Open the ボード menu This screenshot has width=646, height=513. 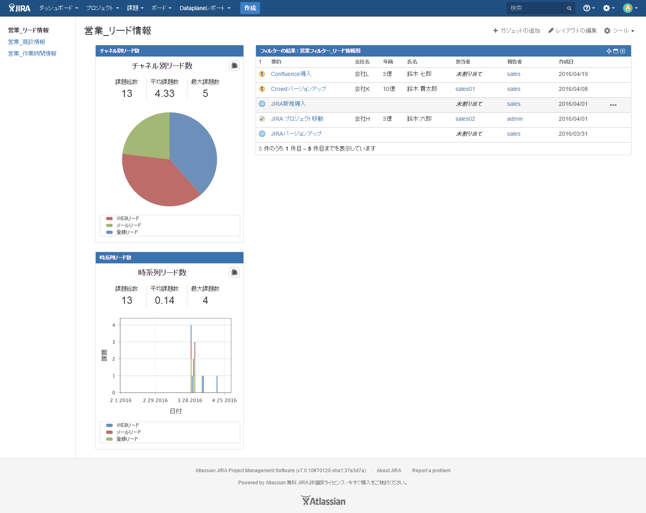click(x=161, y=8)
